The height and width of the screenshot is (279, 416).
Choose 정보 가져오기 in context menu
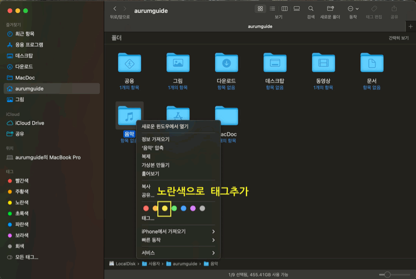coord(178,139)
